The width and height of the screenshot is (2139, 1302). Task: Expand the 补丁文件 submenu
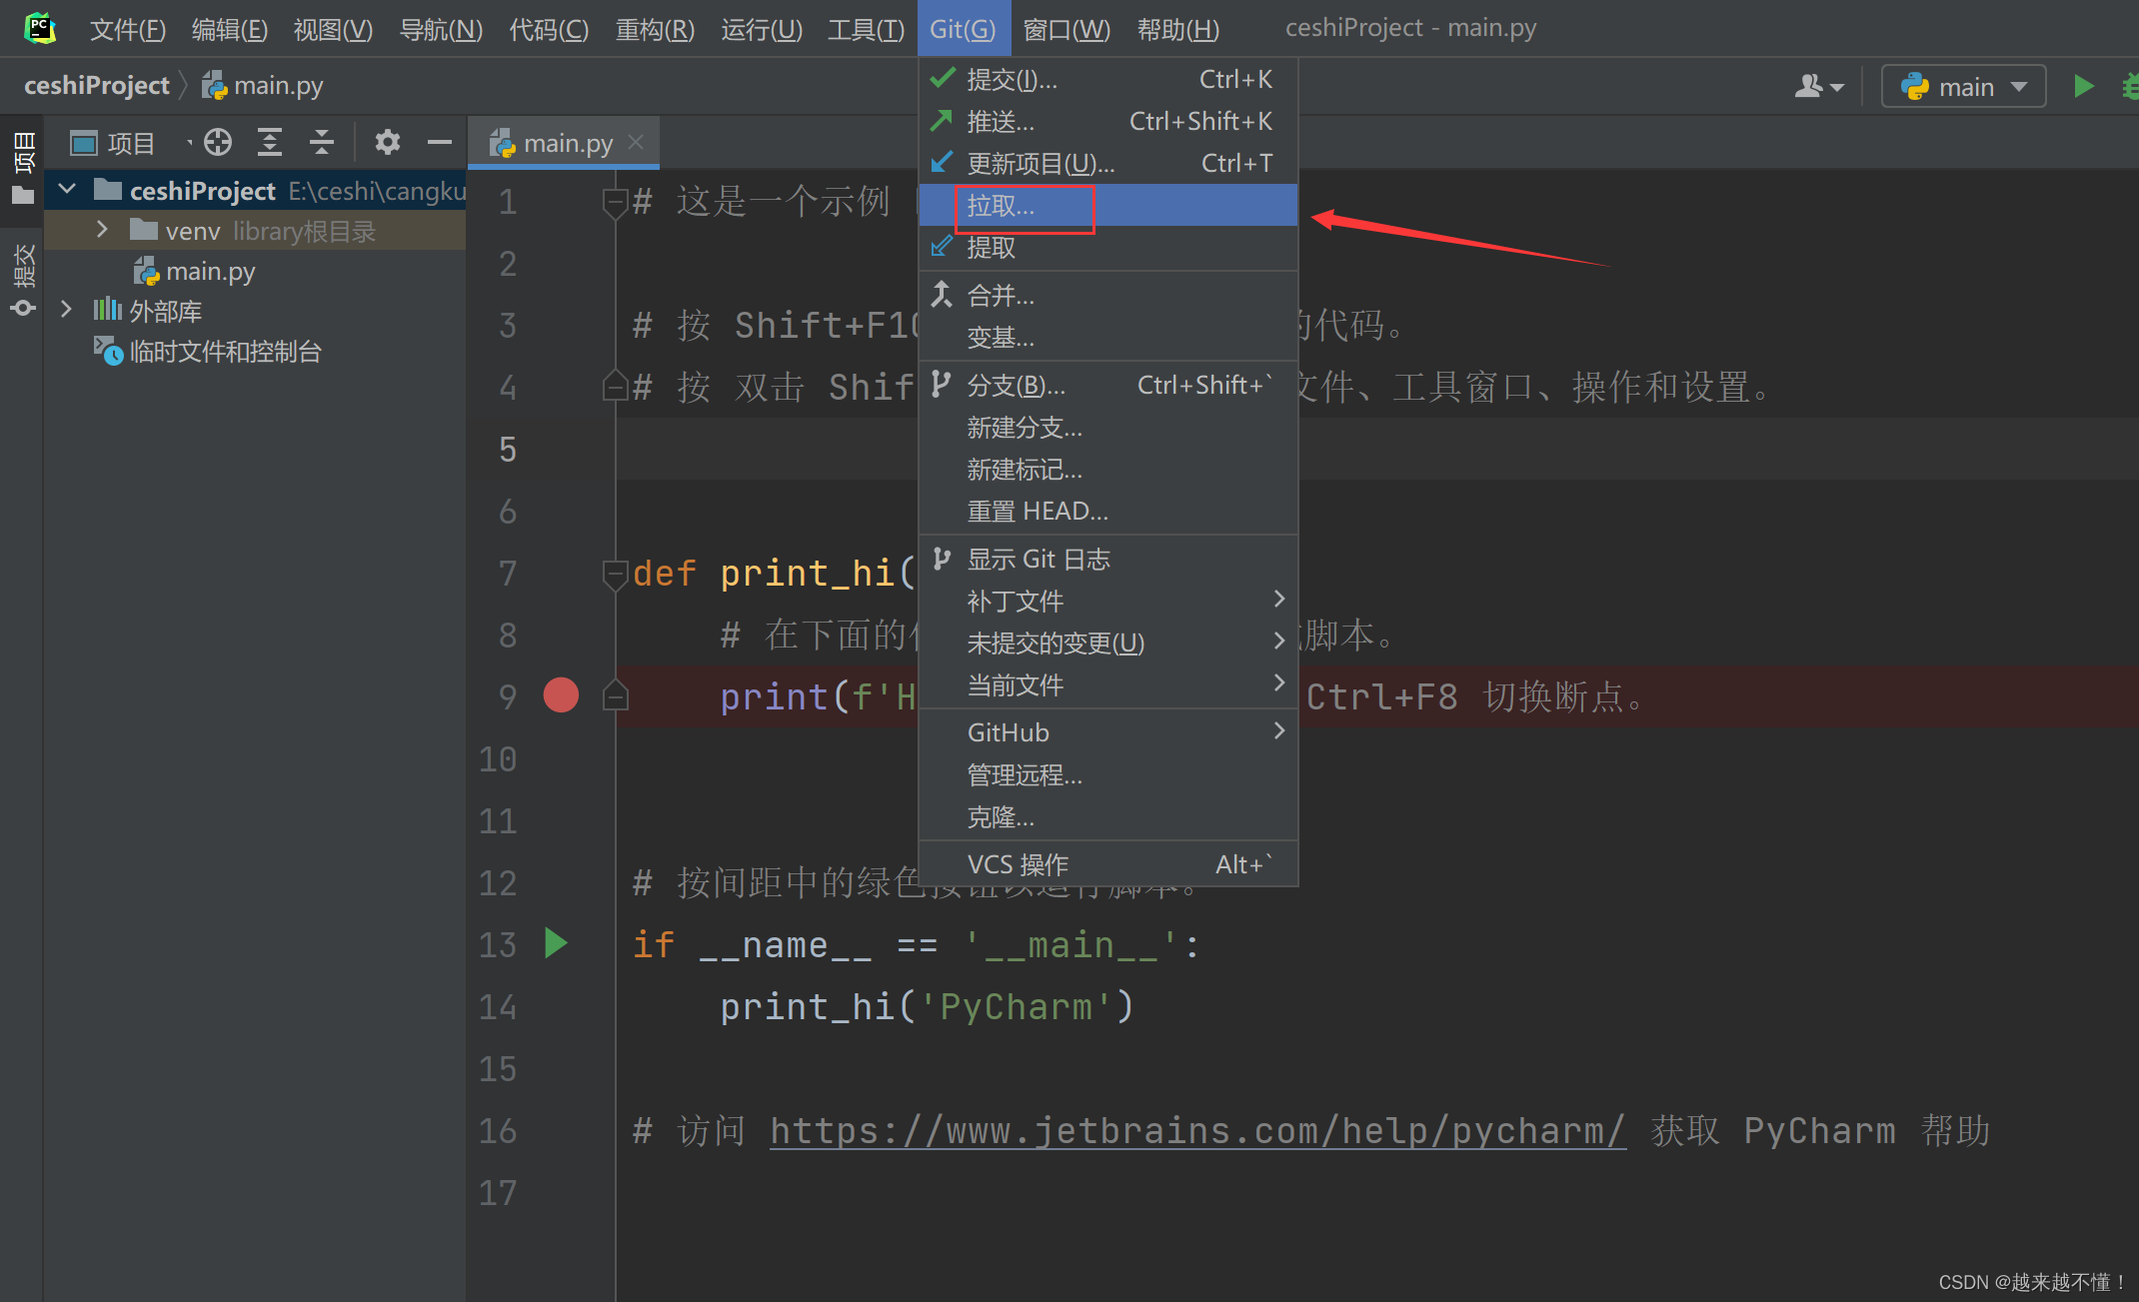tap(1107, 601)
